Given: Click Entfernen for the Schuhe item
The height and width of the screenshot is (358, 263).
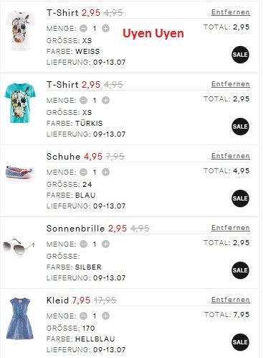Looking at the screenshot, I should point(231,156).
